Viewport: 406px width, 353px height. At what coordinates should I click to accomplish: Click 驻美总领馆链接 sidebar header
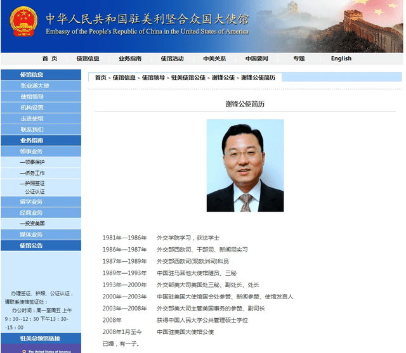pos(41,338)
